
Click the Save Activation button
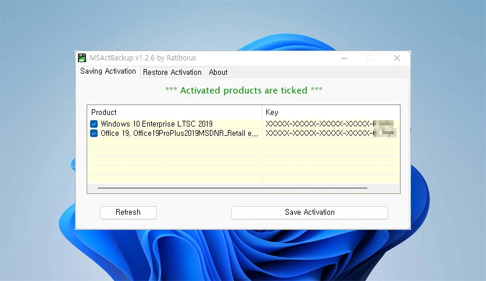(310, 212)
